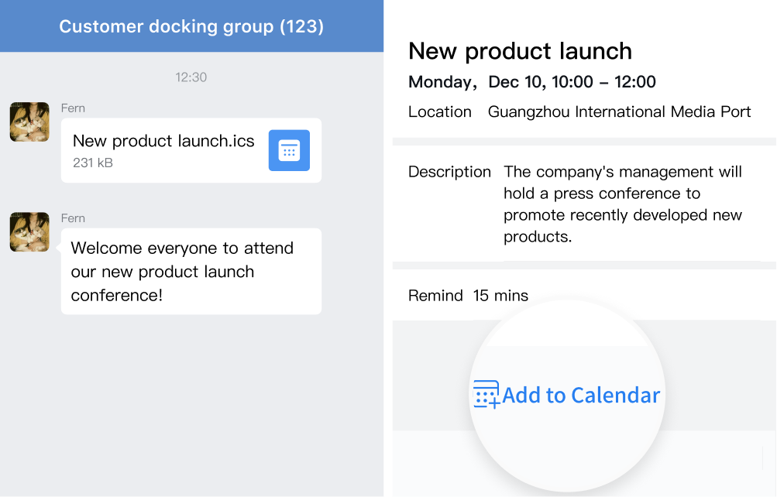Click Fern's avatar beside the welcome message
Screen dimensions: 777x497
pos(29,232)
